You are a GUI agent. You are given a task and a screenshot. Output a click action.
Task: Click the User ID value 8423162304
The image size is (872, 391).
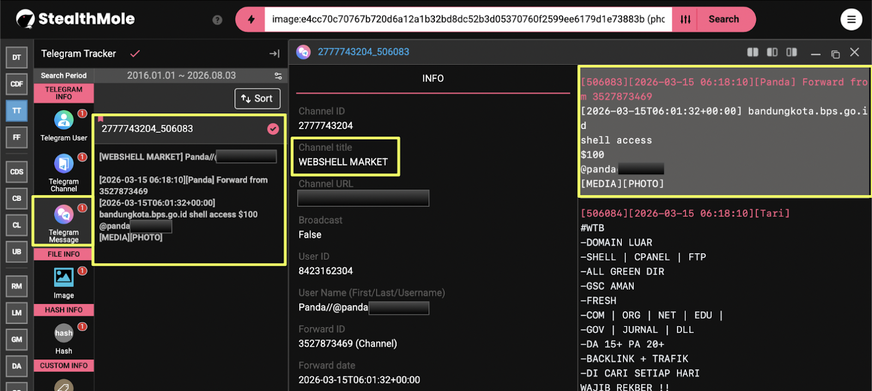click(x=326, y=271)
